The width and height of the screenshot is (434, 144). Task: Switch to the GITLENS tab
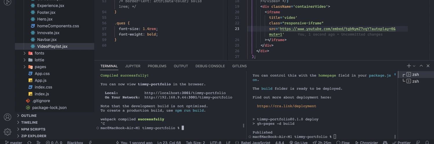(240, 66)
